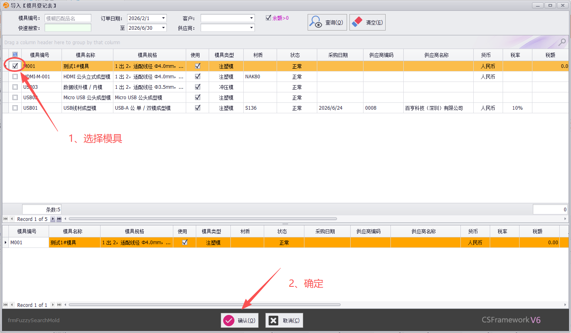Expand the 供应商 supplier dropdown
The height and width of the screenshot is (333, 571).
[x=251, y=28]
